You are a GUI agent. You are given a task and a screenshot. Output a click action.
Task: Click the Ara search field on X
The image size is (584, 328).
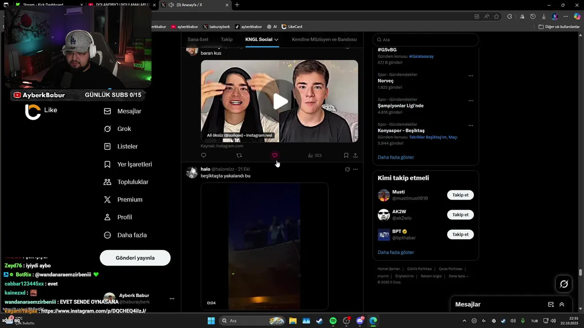[426, 40]
